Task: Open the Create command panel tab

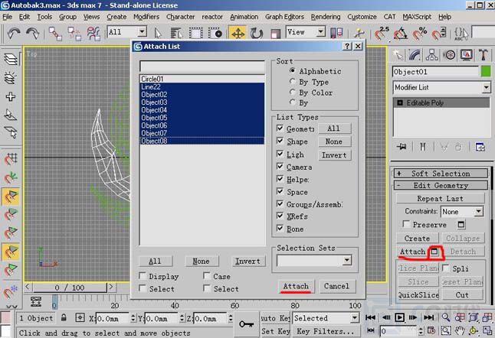Action: [x=398, y=55]
